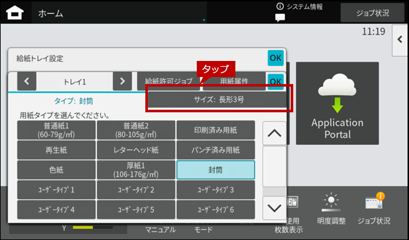
Task: Open ジョブ状況 button in top bar
Action: [x=372, y=13]
